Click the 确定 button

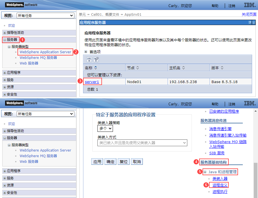110,162
